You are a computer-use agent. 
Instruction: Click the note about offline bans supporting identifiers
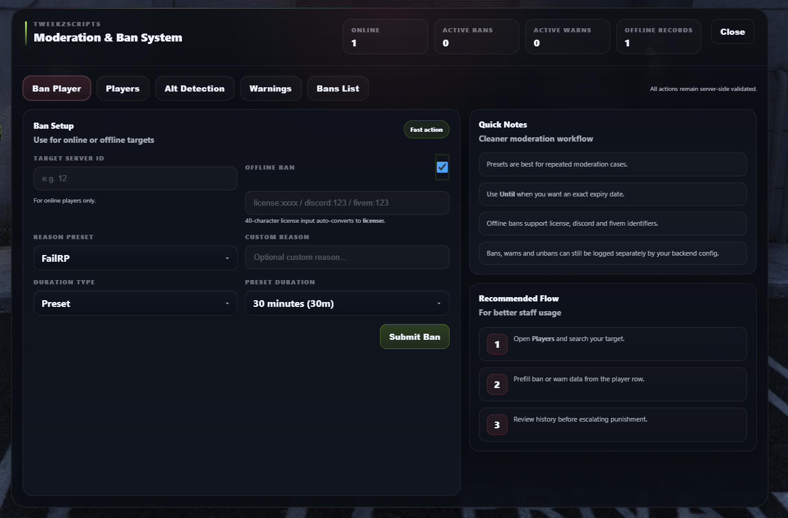click(x=613, y=223)
